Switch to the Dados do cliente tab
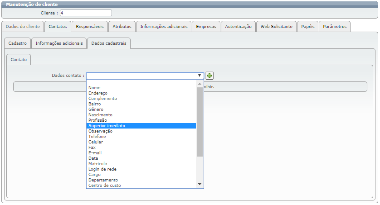The image size is (380, 205). (x=23, y=27)
